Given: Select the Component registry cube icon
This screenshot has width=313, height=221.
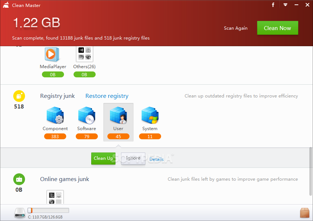Looking at the screenshot, I should coord(55,115).
